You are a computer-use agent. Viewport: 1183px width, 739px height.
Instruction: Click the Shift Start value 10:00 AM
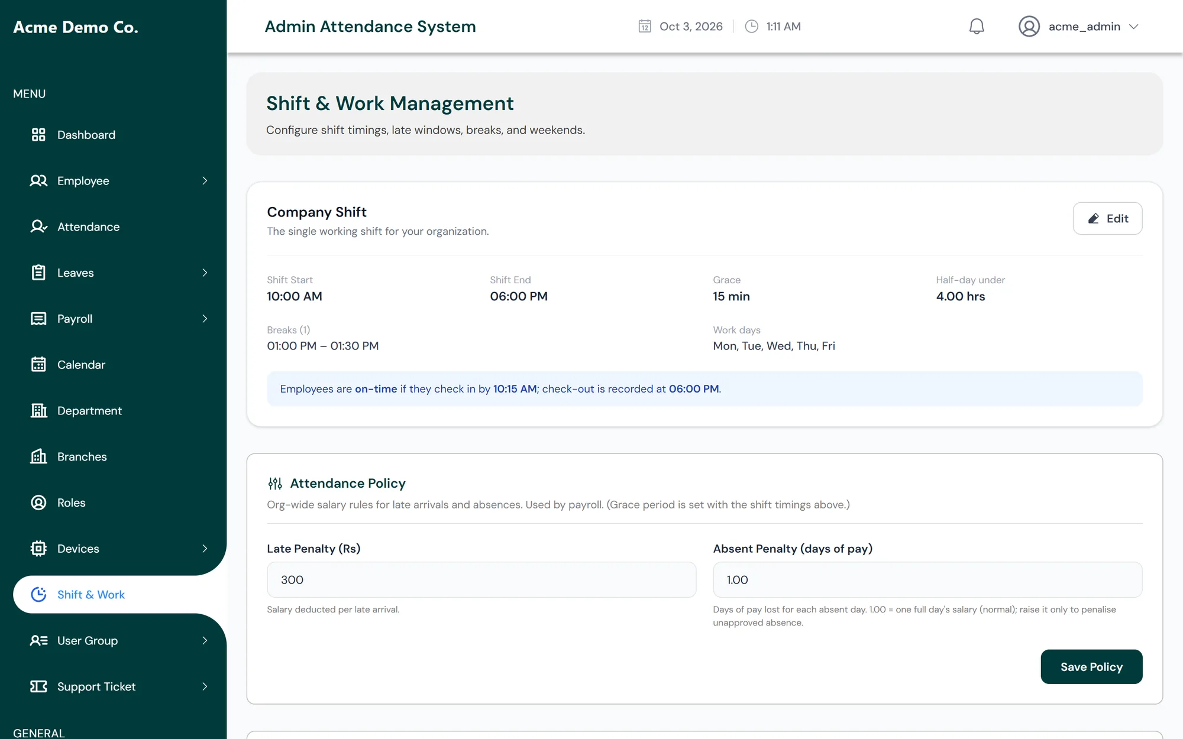[x=295, y=296]
